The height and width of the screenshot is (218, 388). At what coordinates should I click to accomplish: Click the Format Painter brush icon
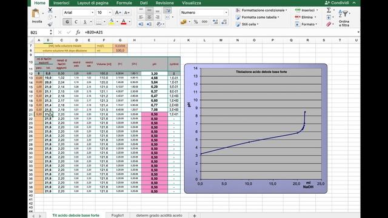(x=50, y=24)
